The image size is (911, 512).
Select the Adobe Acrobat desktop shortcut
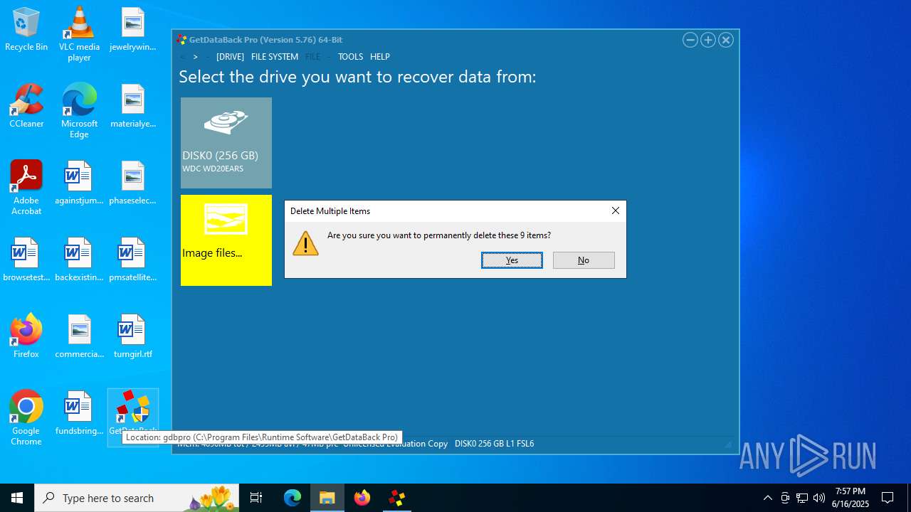tap(26, 188)
